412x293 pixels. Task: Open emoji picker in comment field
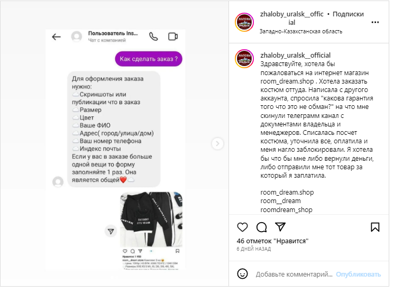coord(242,274)
